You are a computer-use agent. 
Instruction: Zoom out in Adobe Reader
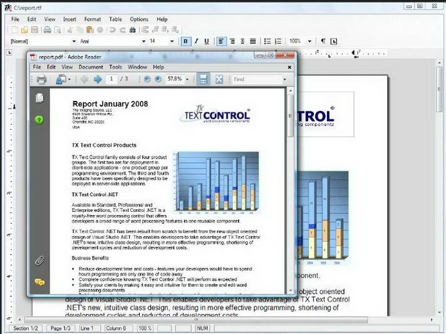pyautogui.click(x=147, y=80)
